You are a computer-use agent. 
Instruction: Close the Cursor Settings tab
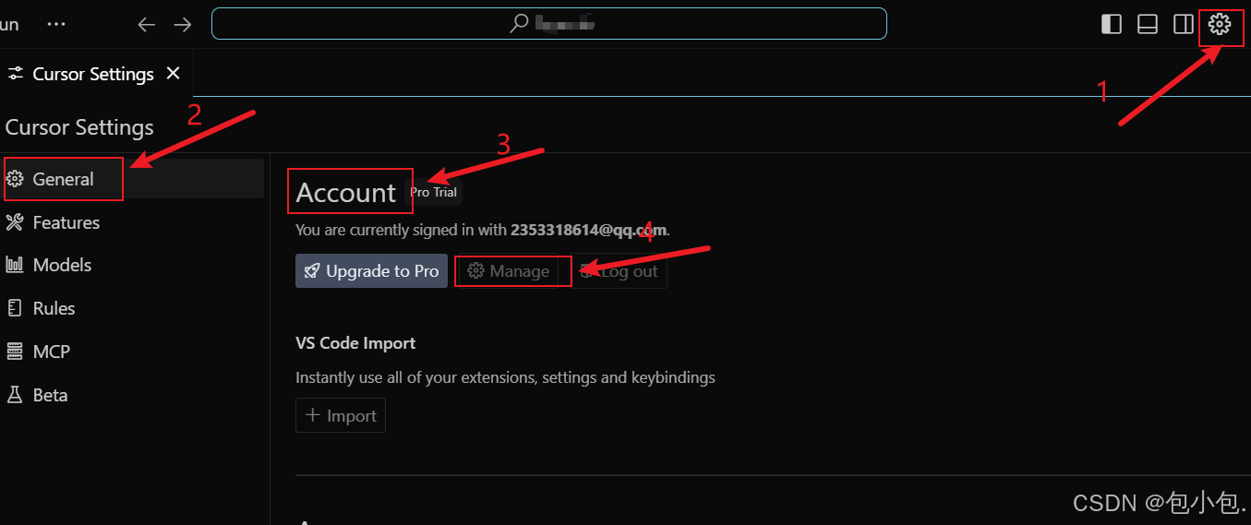point(173,73)
